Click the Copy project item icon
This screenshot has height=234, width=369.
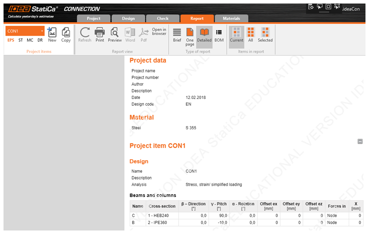pos(66,34)
